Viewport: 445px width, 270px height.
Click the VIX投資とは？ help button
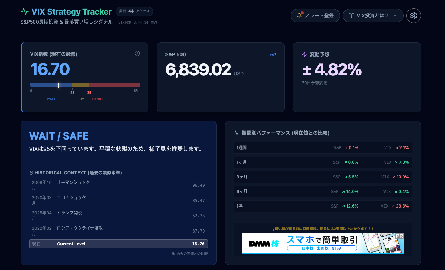pyautogui.click(x=373, y=15)
